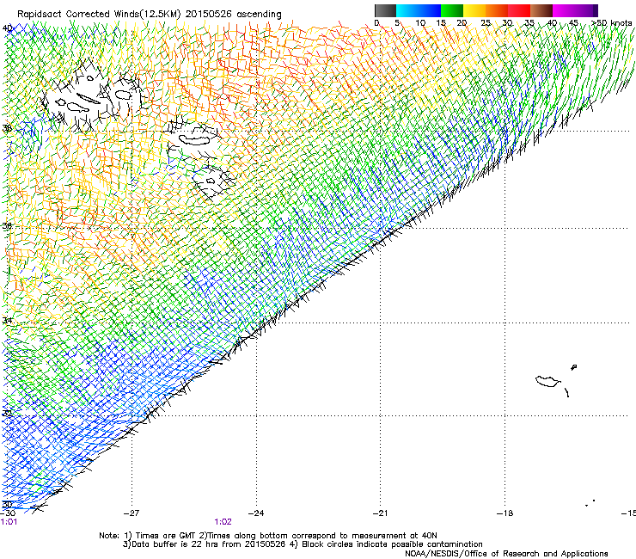The image size is (636, 559).
Task: Click the small Porto Santo island outline
Action: pos(573,367)
